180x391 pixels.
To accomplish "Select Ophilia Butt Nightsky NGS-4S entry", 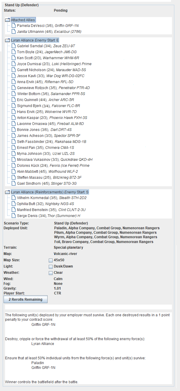I will 45,204.
